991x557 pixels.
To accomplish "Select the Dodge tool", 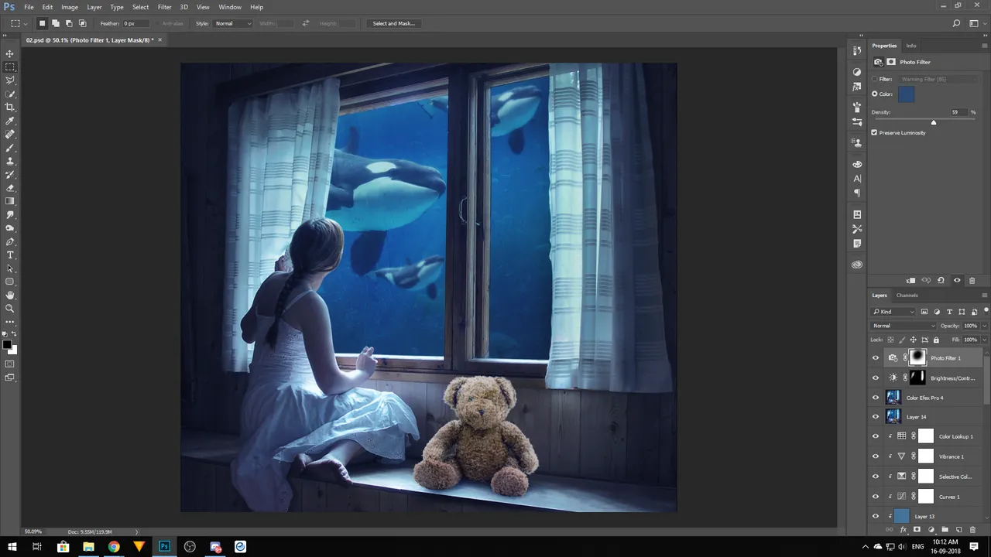I will [x=10, y=228].
